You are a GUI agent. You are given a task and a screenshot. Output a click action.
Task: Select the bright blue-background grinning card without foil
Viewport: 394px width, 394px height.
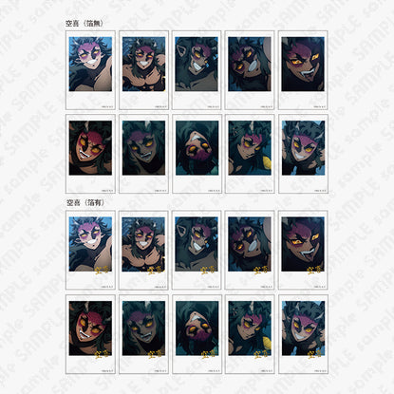[90, 70]
